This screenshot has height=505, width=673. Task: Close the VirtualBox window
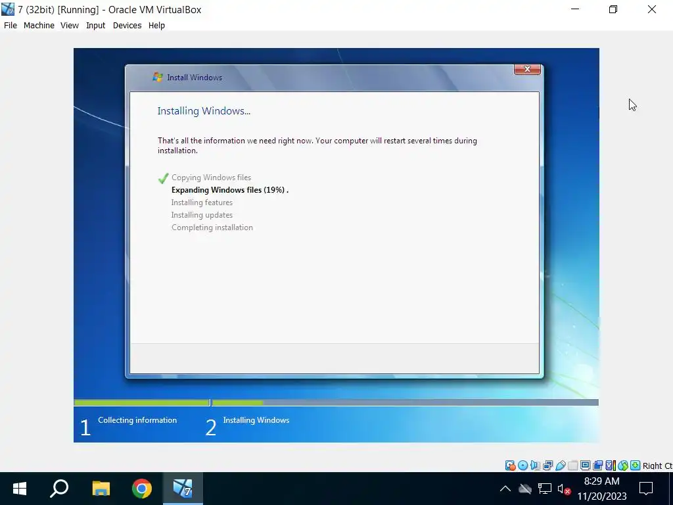(x=652, y=9)
